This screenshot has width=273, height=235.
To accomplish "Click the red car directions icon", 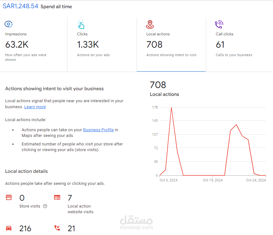I will point(9,228).
